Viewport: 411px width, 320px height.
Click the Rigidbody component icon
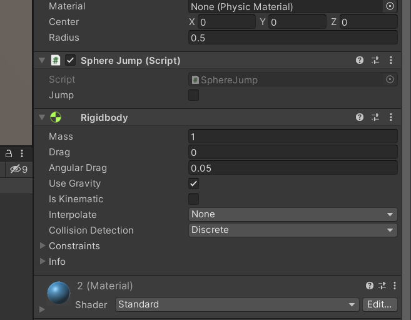pos(56,117)
